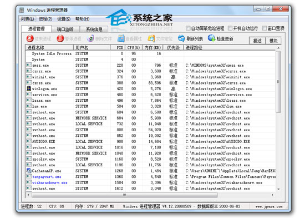
Task: Click the icon beside lsass.exe
Action: tap(29, 100)
